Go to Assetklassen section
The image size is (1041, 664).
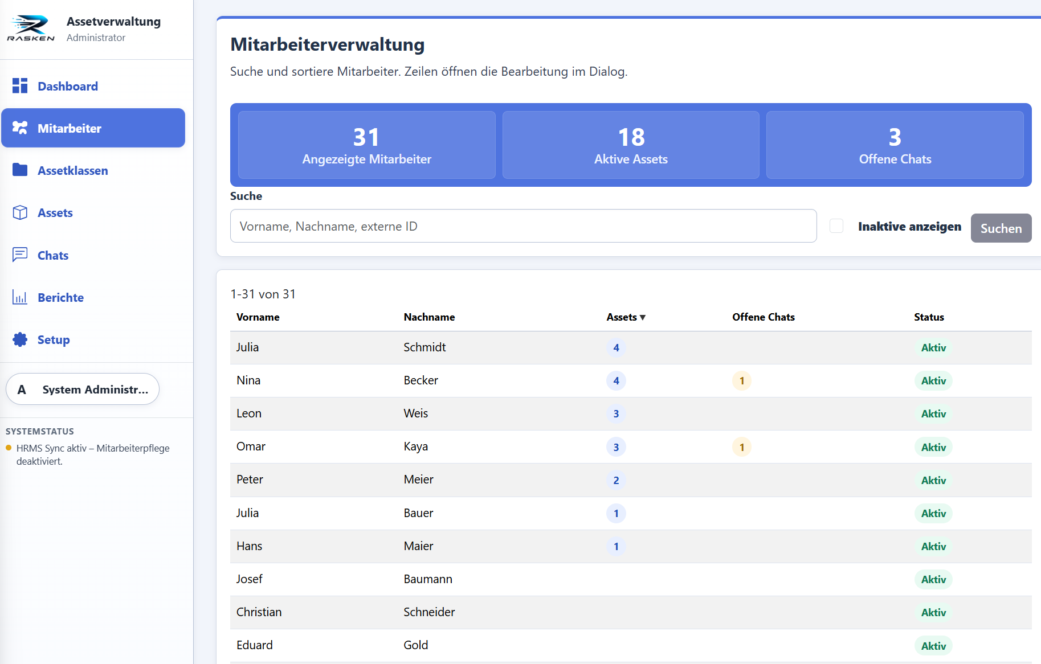click(x=93, y=170)
